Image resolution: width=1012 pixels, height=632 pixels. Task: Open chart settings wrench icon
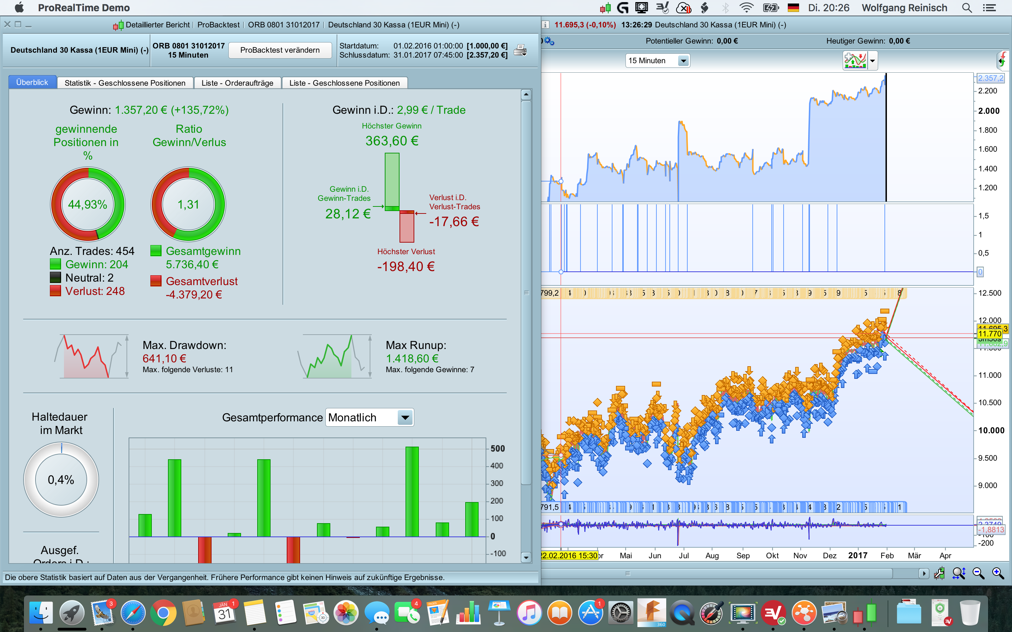tap(939, 573)
